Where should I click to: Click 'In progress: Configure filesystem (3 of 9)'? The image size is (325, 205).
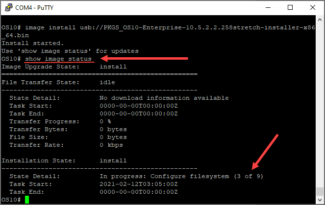coord(181,176)
